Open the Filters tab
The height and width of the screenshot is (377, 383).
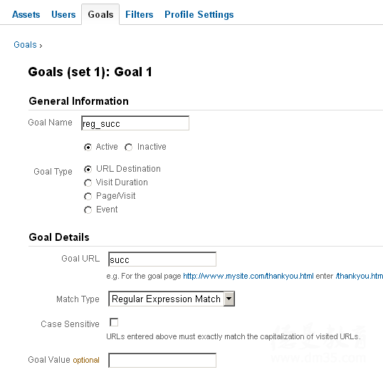coord(140,14)
